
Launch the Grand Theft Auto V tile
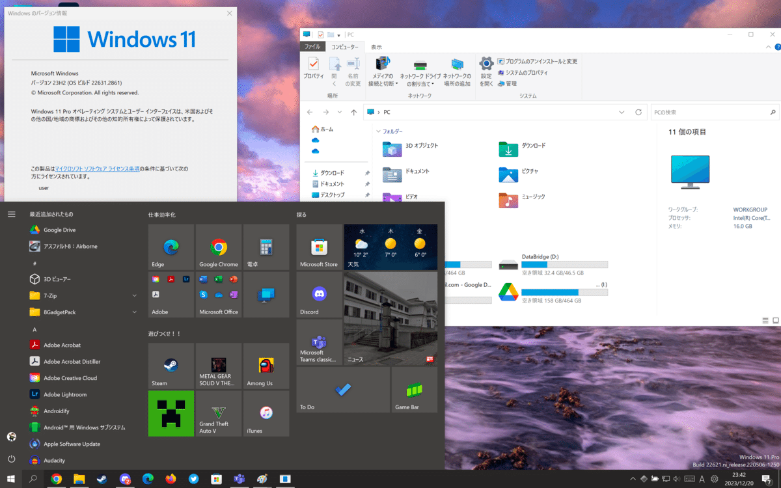[219, 413]
